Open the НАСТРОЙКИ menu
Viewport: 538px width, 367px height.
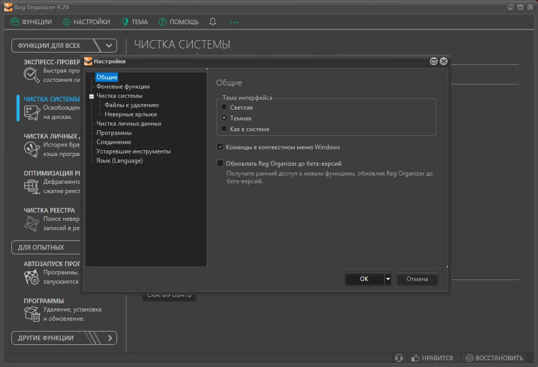pos(87,22)
